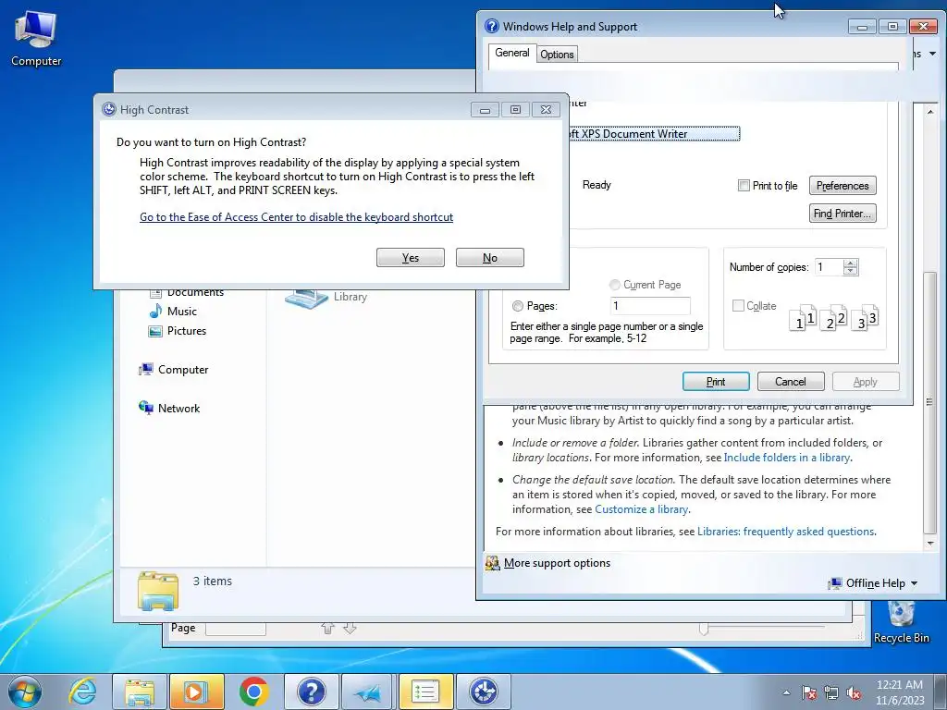Click the taskbar clock
This screenshot has width=947, height=710.
click(900, 692)
